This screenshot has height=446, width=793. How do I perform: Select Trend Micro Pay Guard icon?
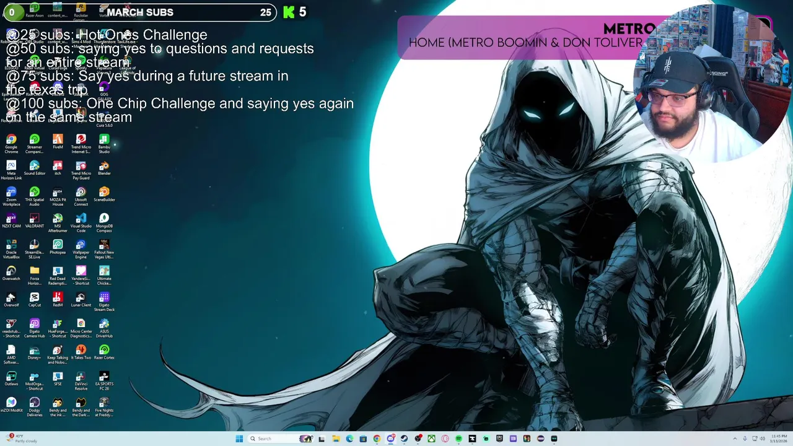point(81,170)
